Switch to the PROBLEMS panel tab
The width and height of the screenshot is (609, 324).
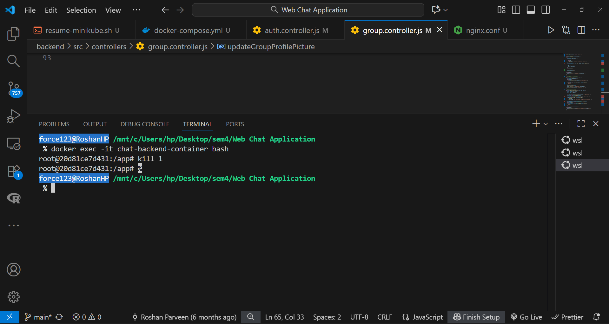54,124
